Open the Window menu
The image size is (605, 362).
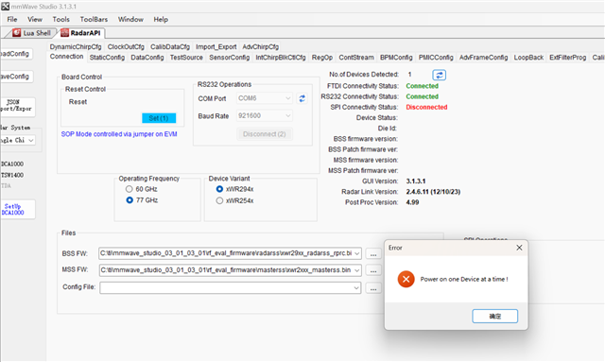coord(130,19)
